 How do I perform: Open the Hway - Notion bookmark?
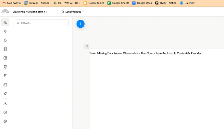(x=166, y=3)
